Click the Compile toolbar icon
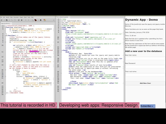This screenshot has height=124, width=166. (x=32, y=20)
